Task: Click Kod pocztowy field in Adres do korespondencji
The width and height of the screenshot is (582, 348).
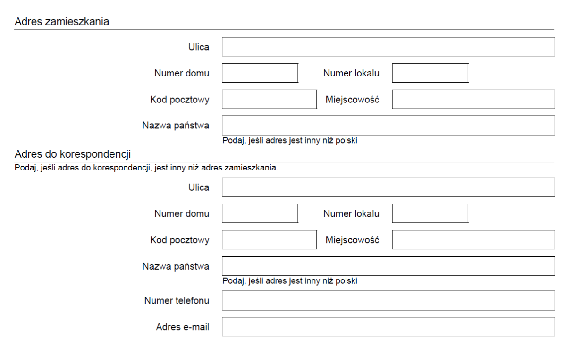Action: [x=270, y=240]
